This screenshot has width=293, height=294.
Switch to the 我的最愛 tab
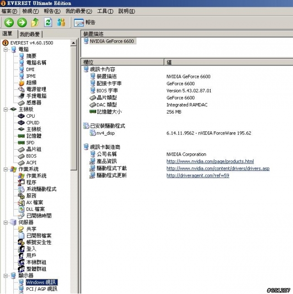(30, 34)
